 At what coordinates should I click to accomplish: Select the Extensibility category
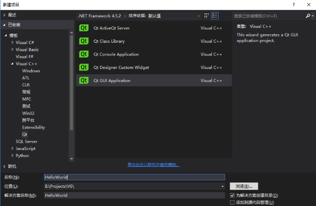[x=33, y=127]
